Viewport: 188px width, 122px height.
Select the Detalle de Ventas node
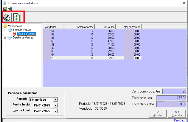tap(23, 38)
